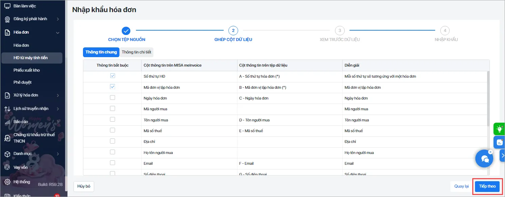Check the Ngày hóa đơn checkbox

[x=112, y=98]
